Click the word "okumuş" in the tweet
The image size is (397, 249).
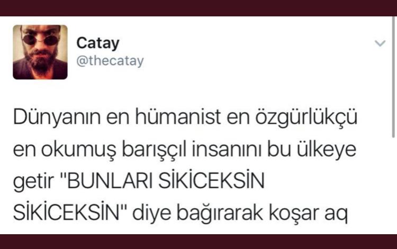pyautogui.click(x=78, y=150)
